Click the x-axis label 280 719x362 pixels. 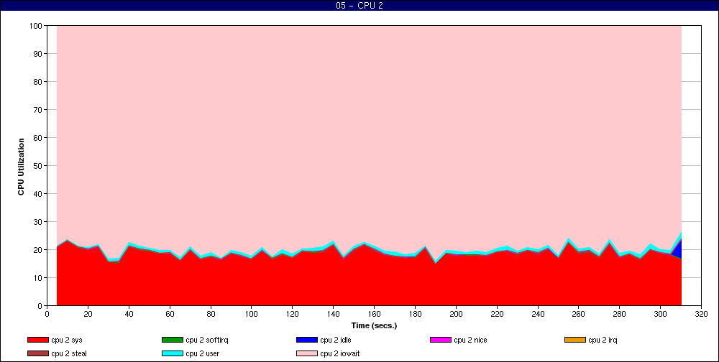tap(620, 314)
